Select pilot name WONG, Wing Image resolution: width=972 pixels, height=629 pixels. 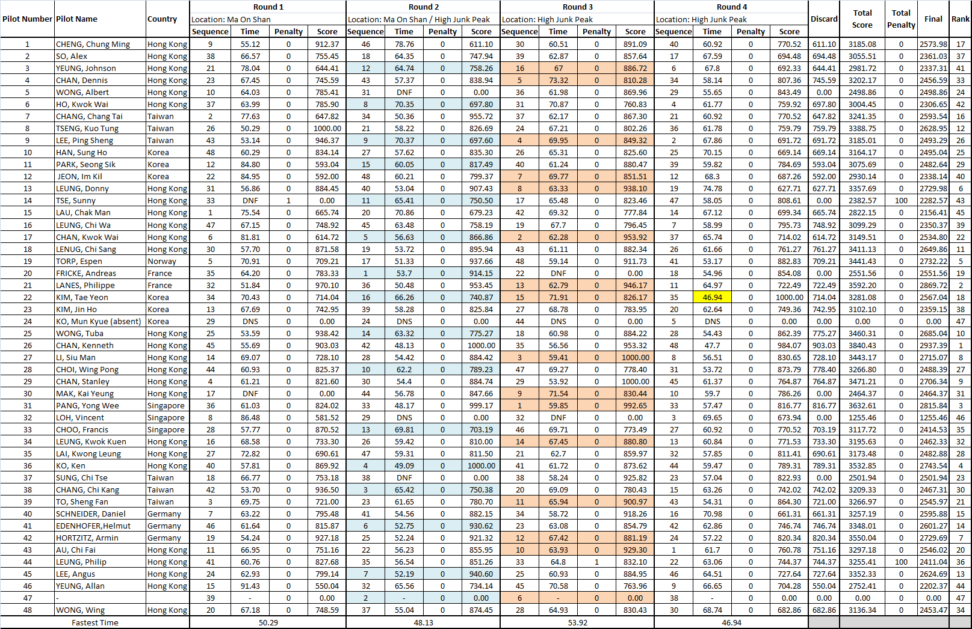pos(80,610)
